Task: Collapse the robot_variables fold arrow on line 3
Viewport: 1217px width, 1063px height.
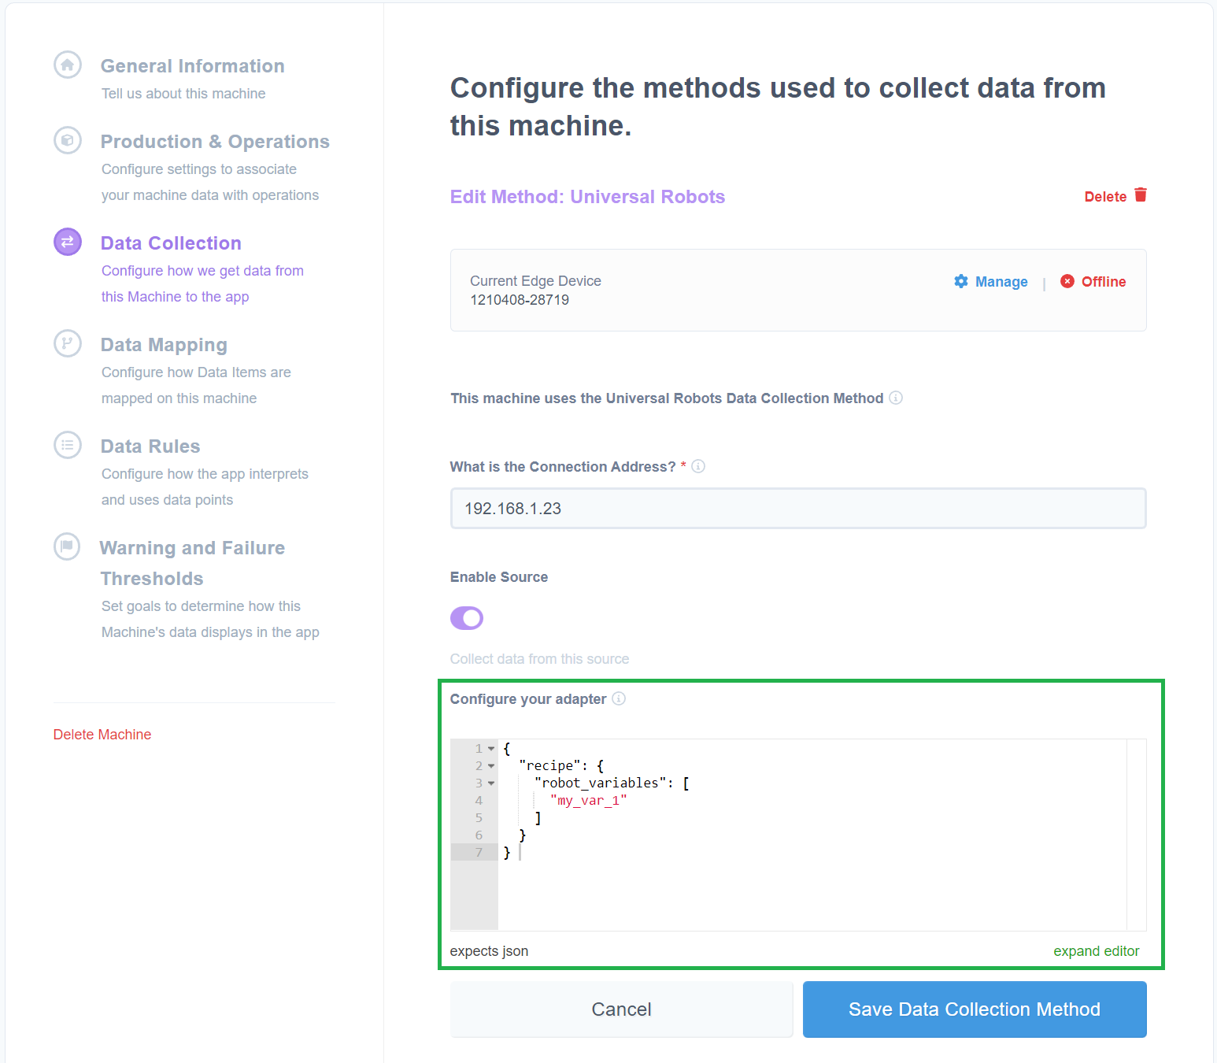Action: 491,783
